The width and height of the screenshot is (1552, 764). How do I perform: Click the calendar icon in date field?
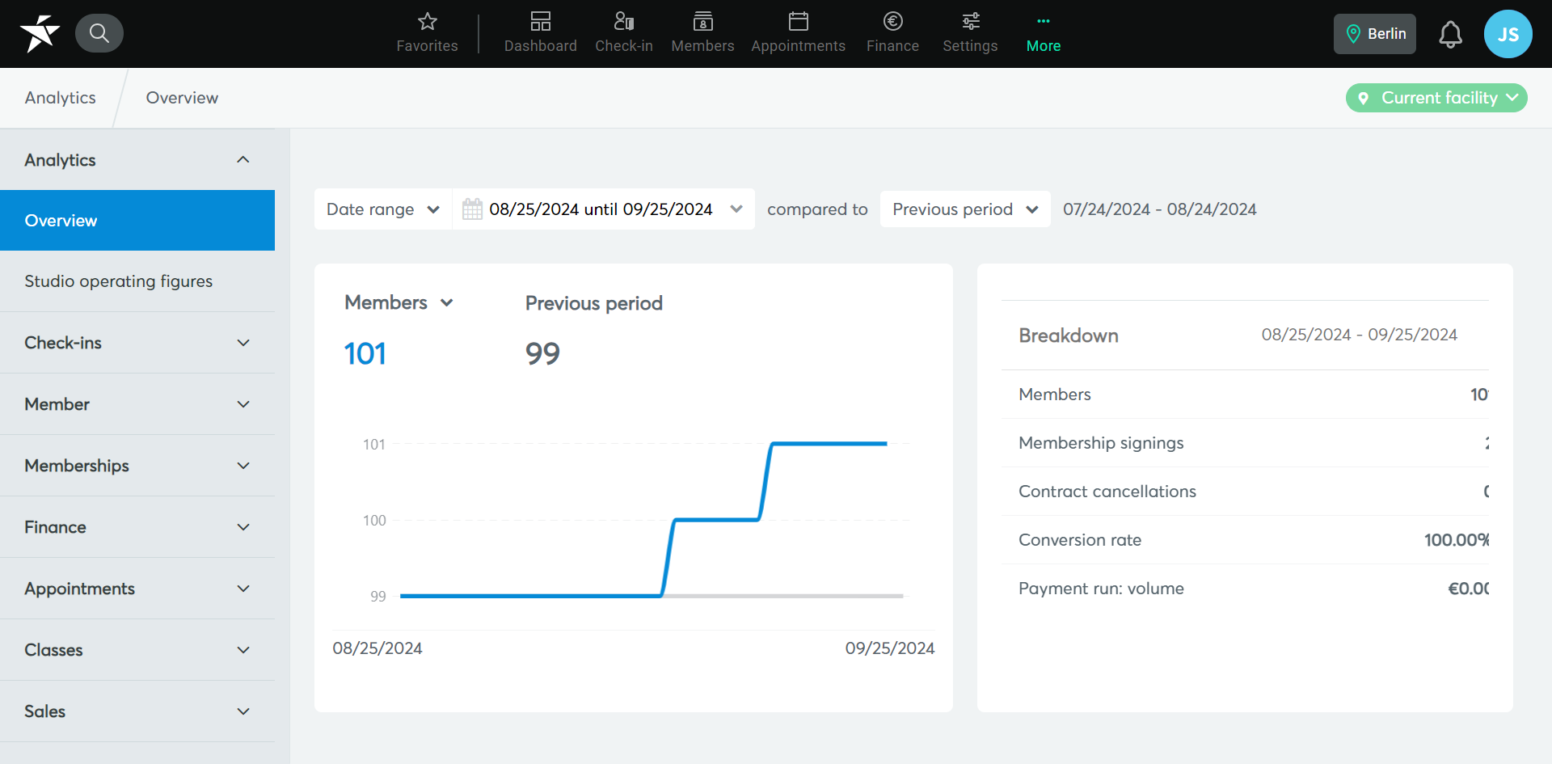[x=472, y=209]
